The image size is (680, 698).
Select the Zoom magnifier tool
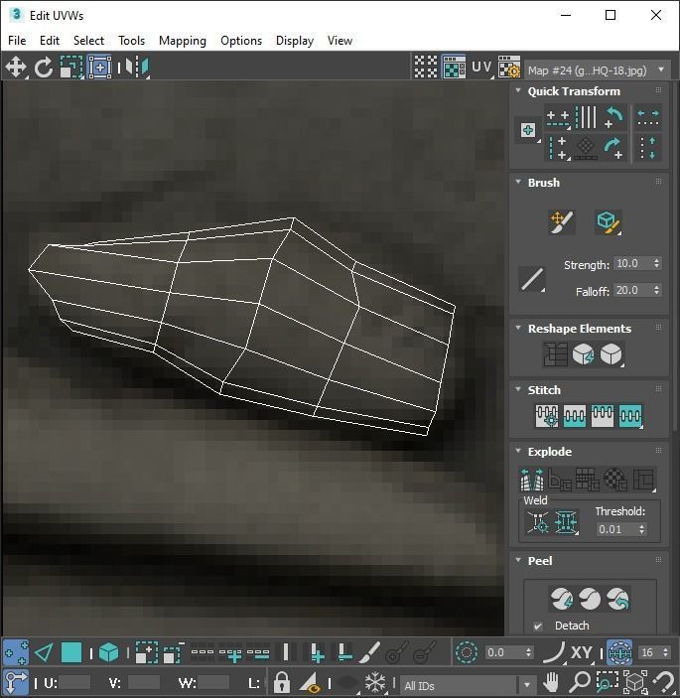[580, 681]
